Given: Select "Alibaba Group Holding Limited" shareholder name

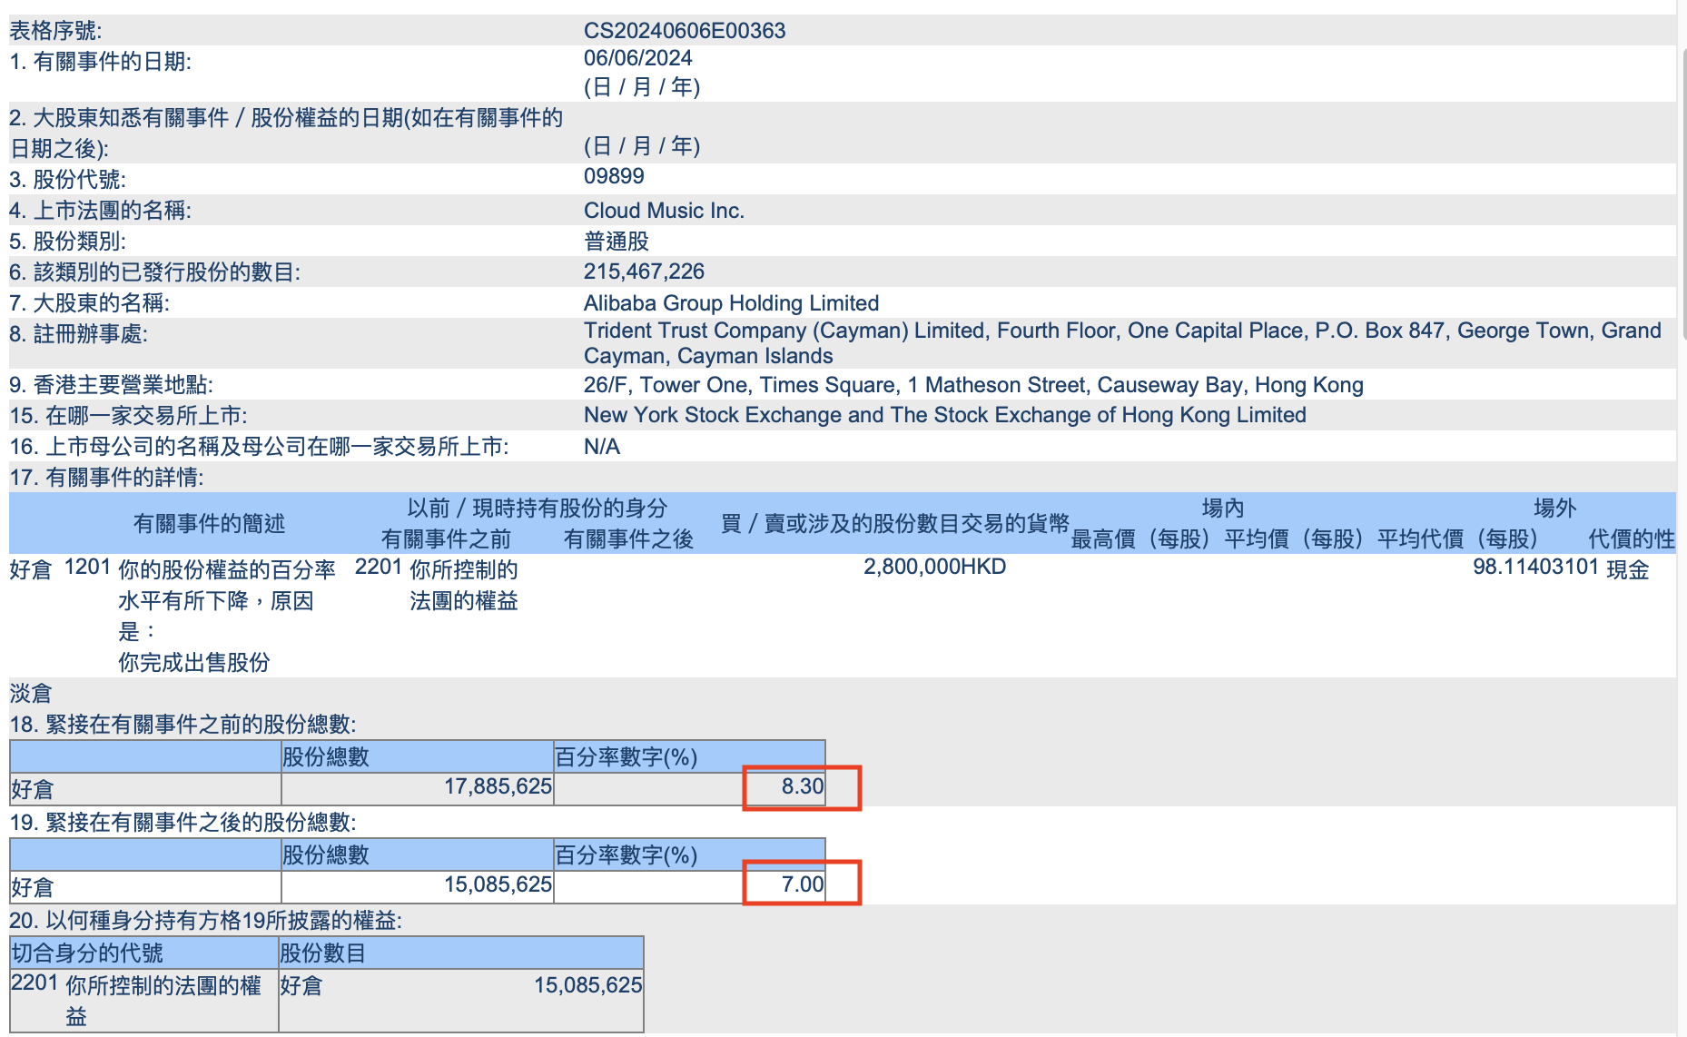Looking at the screenshot, I should point(731,303).
